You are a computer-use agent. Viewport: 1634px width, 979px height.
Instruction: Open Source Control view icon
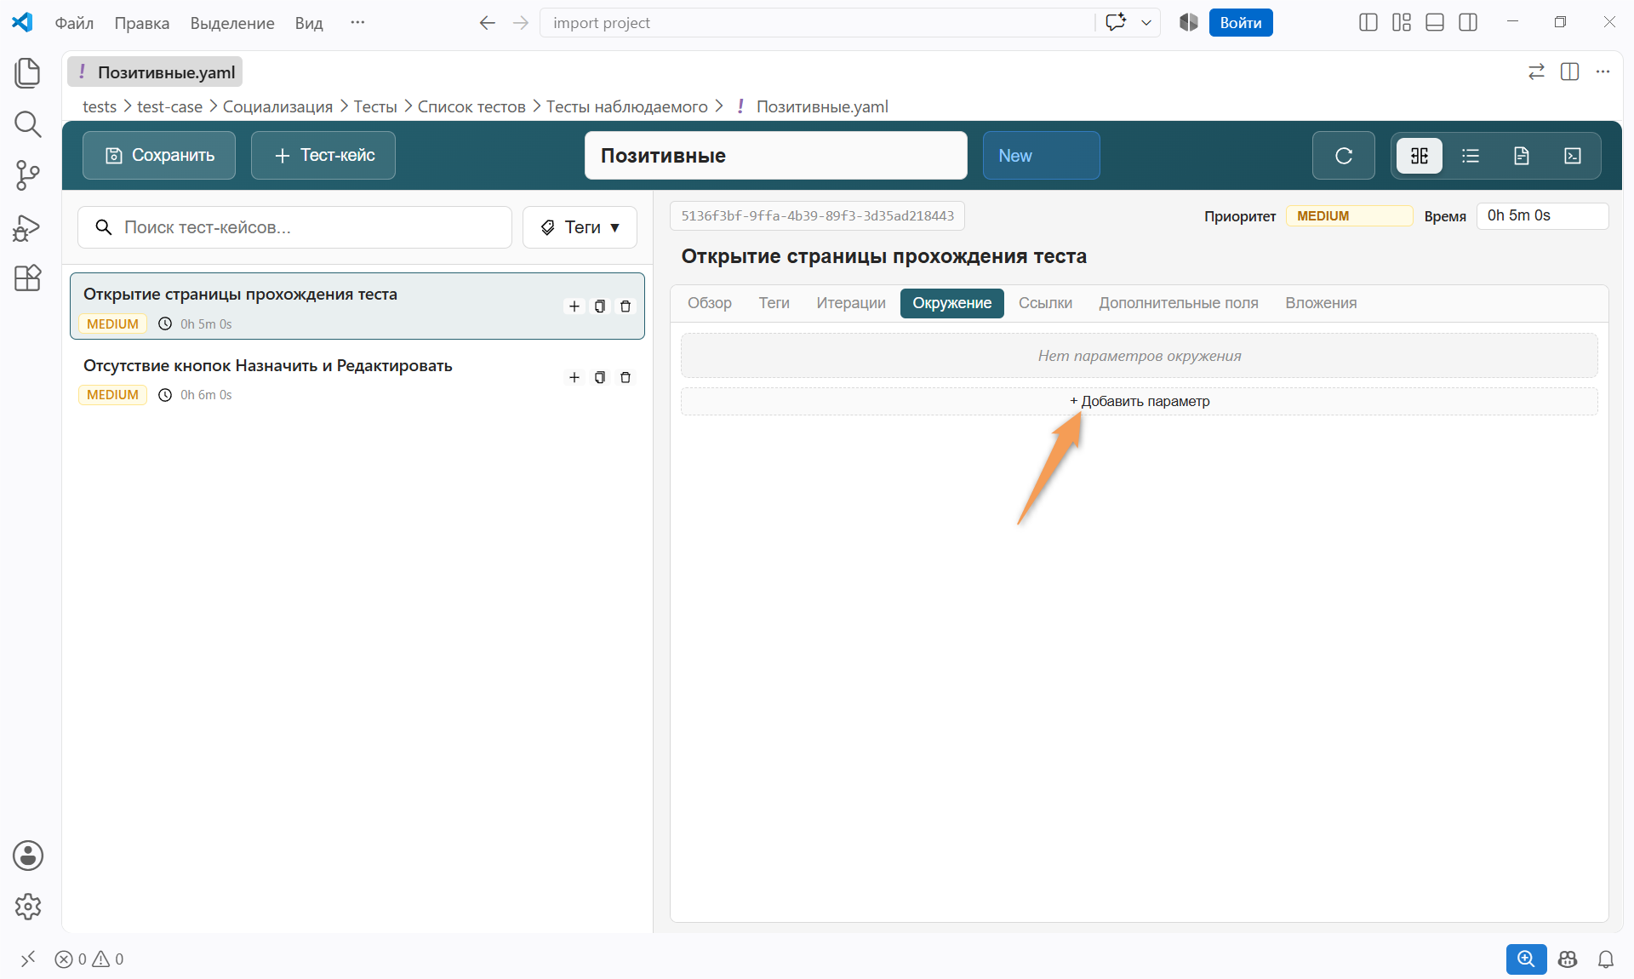27,175
